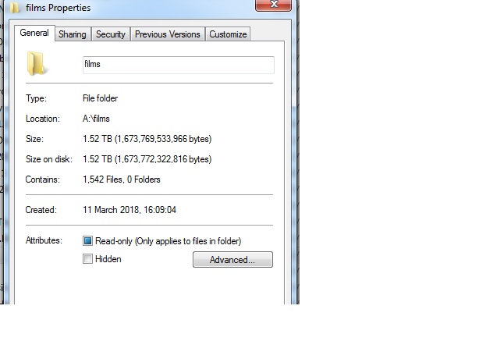Click the 1,542 Files, 0 Folders text

click(x=122, y=179)
